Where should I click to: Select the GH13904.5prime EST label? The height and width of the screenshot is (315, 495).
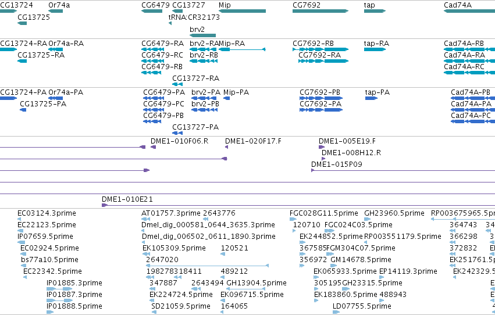[x=257, y=283]
